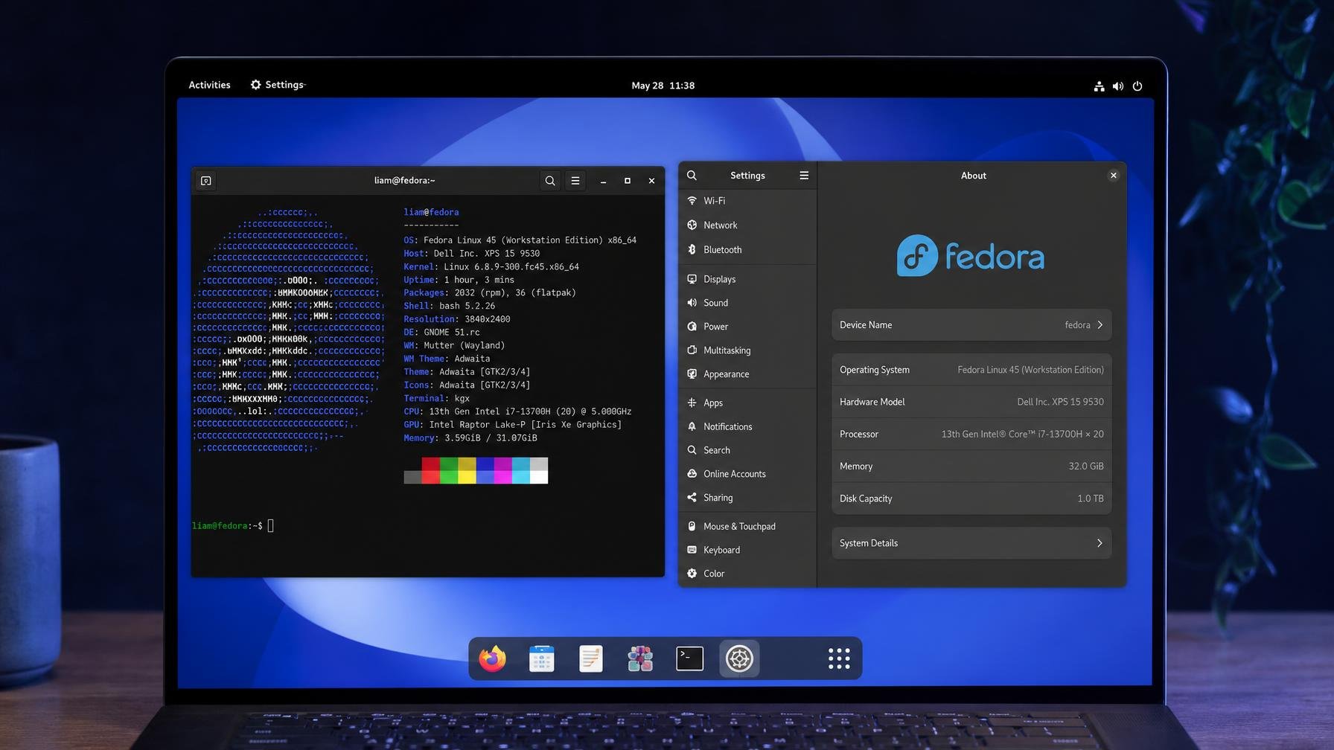Open the Software app in dock
Viewport: 1334px width, 750px height.
(640, 658)
